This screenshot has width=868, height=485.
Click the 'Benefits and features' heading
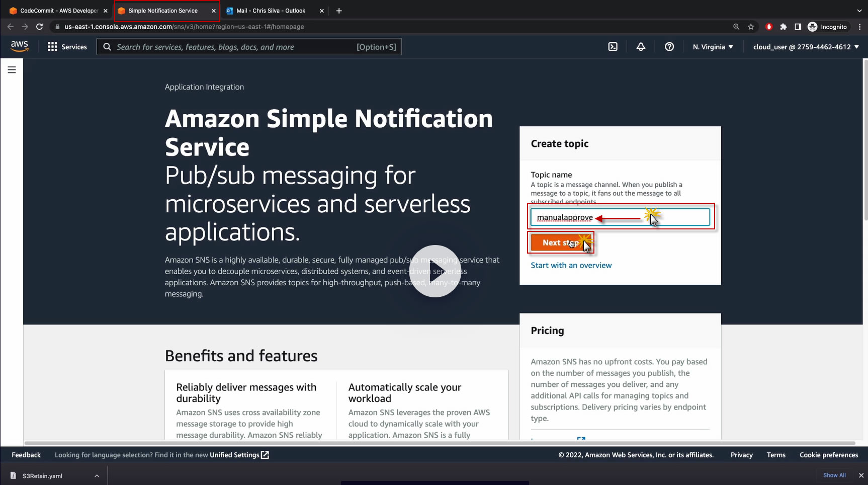pyautogui.click(x=241, y=356)
